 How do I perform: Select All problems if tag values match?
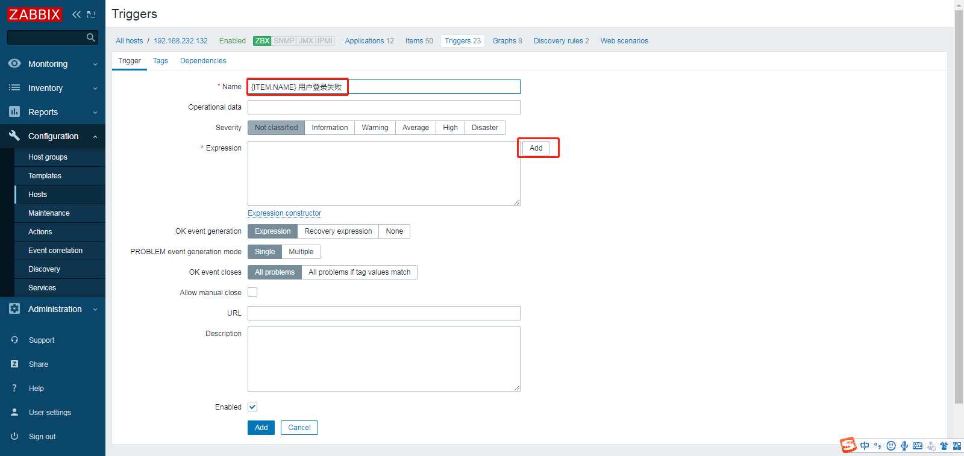(x=360, y=272)
